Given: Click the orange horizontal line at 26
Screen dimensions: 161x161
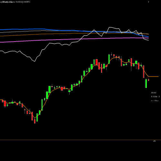Looking at the screenshot, I should (x=80, y=140).
